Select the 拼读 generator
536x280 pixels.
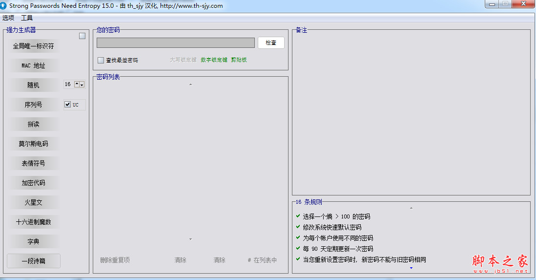click(x=34, y=124)
